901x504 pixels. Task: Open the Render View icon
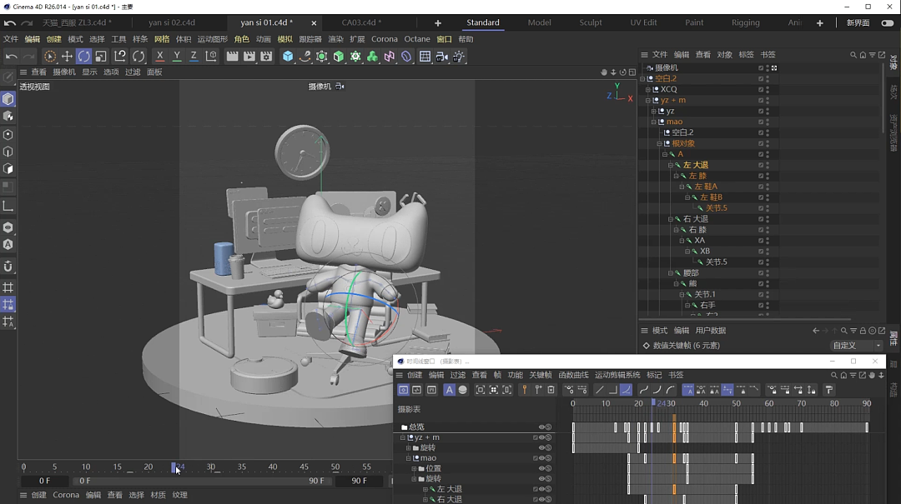[x=232, y=57]
